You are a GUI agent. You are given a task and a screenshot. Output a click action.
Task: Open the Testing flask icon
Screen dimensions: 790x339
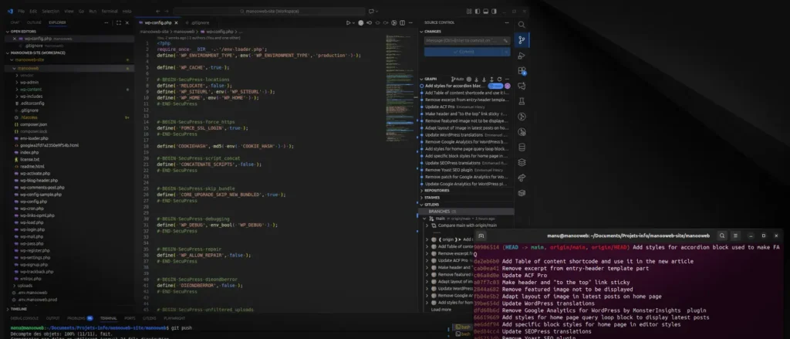tap(522, 101)
